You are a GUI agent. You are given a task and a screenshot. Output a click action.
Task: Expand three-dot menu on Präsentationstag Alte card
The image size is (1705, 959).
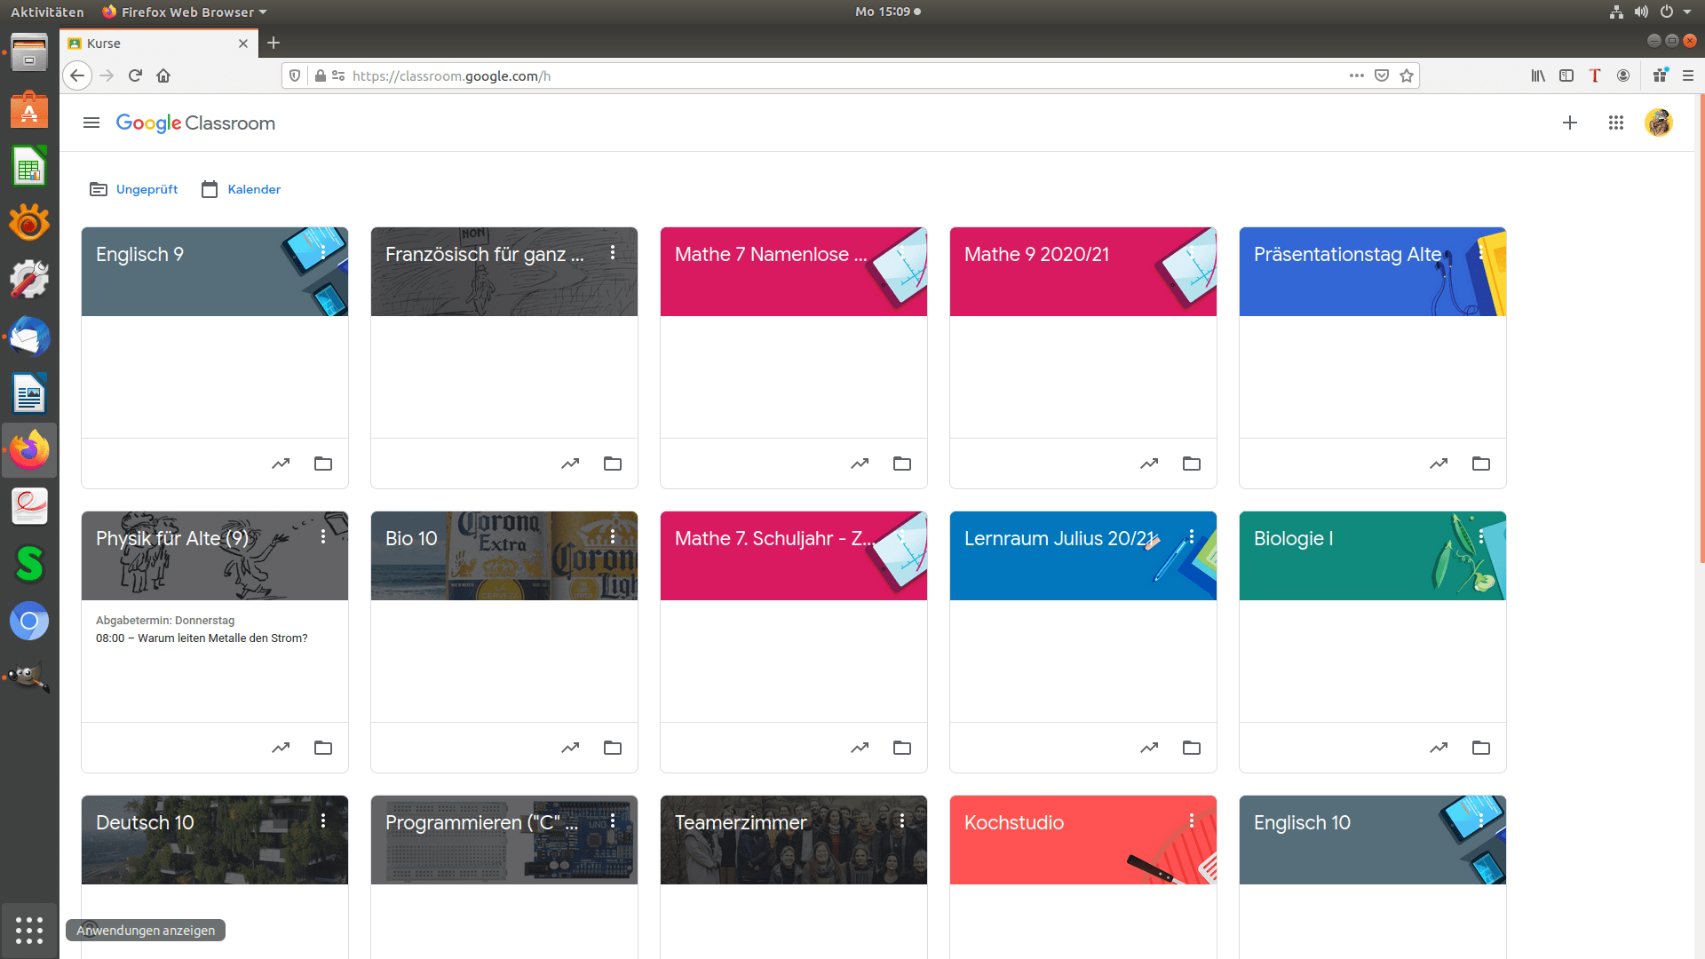click(x=1481, y=253)
